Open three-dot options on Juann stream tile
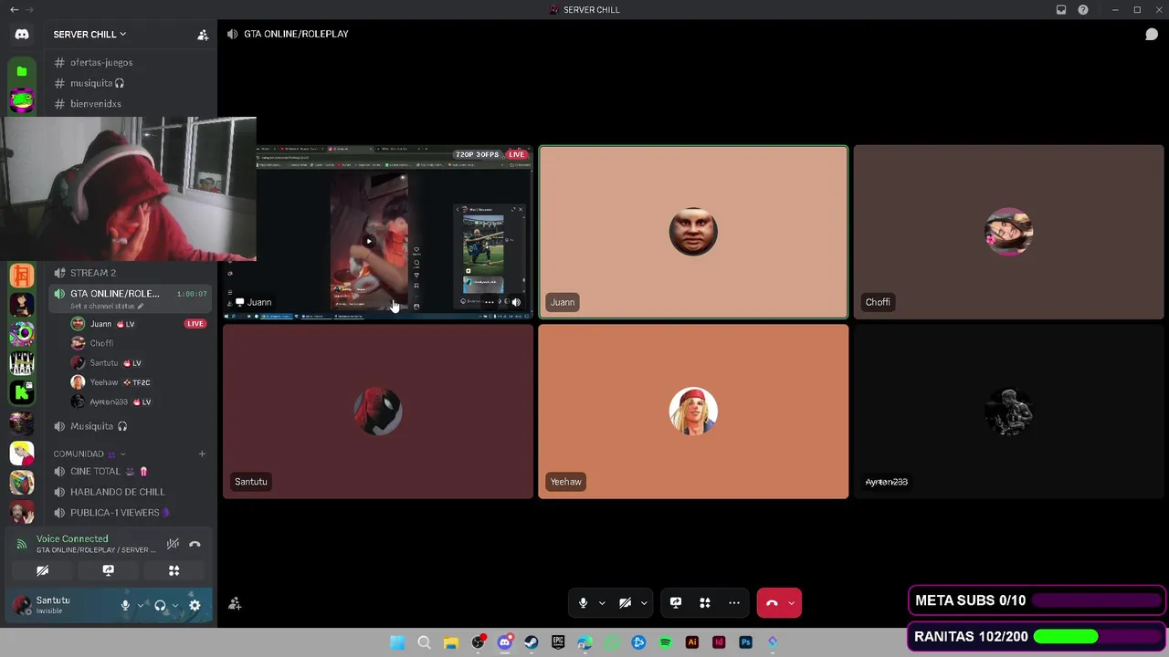 tap(490, 302)
